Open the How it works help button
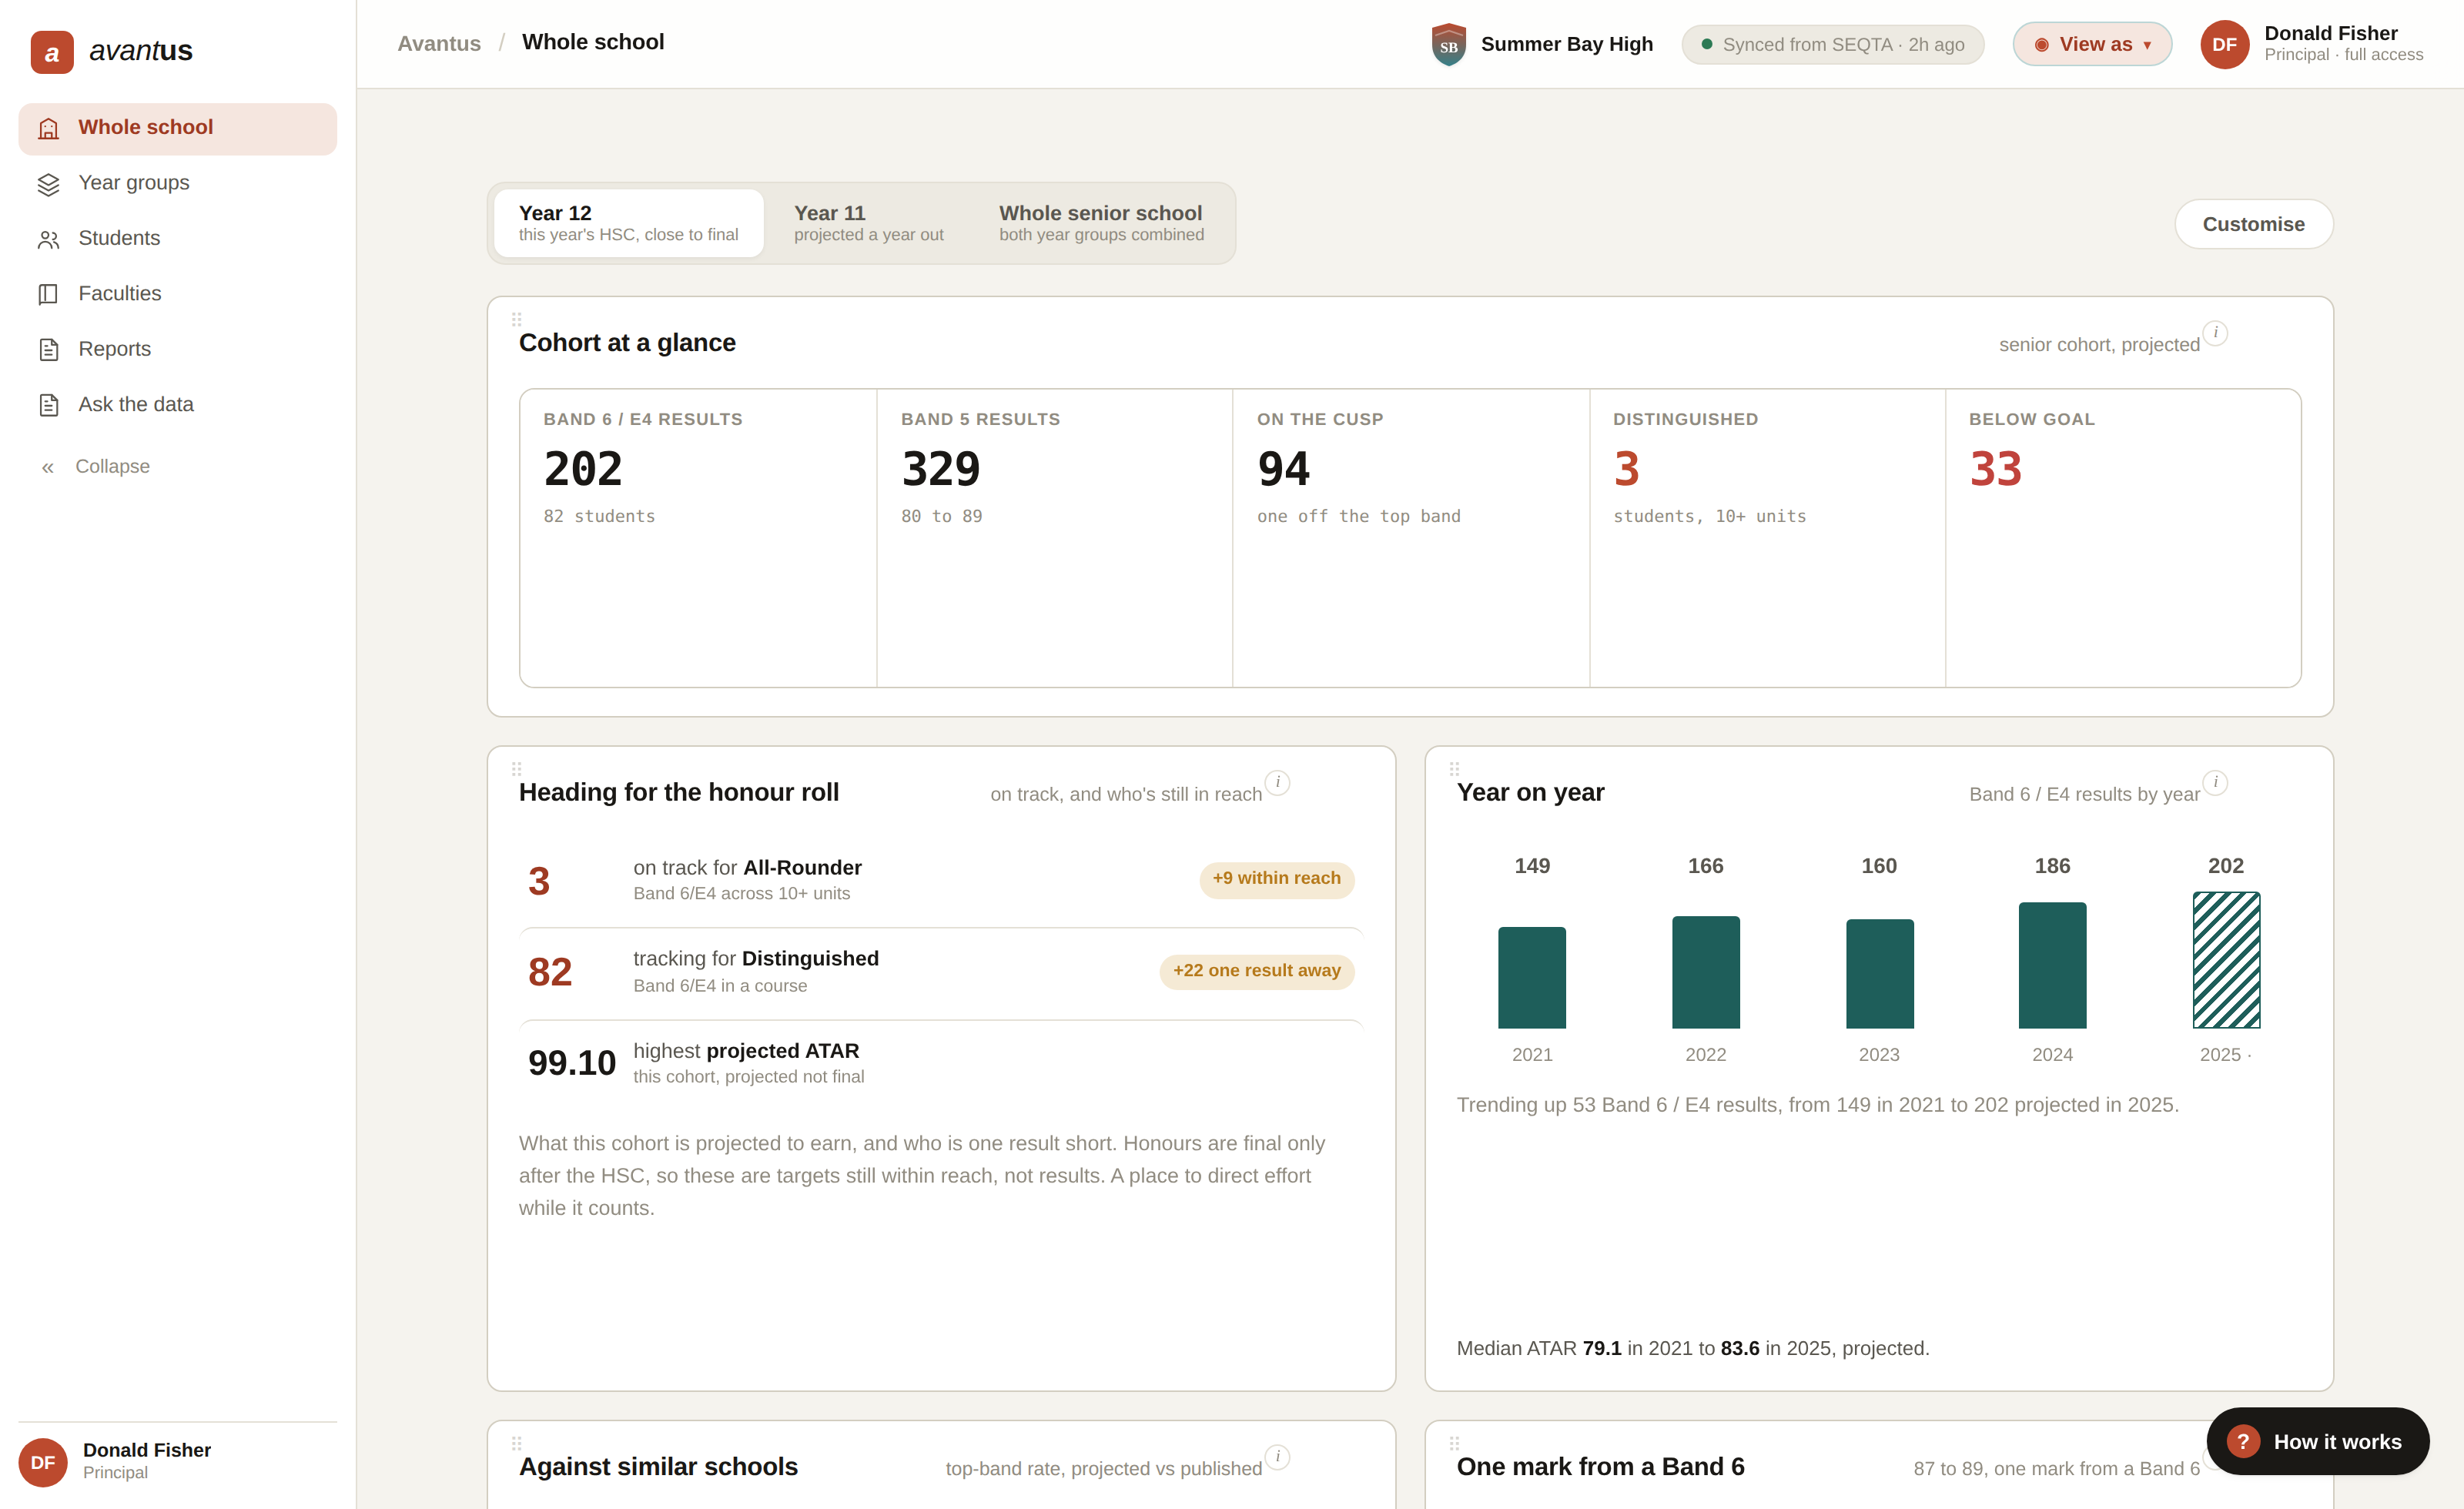This screenshot has height=1509, width=2464. 2317,1441
